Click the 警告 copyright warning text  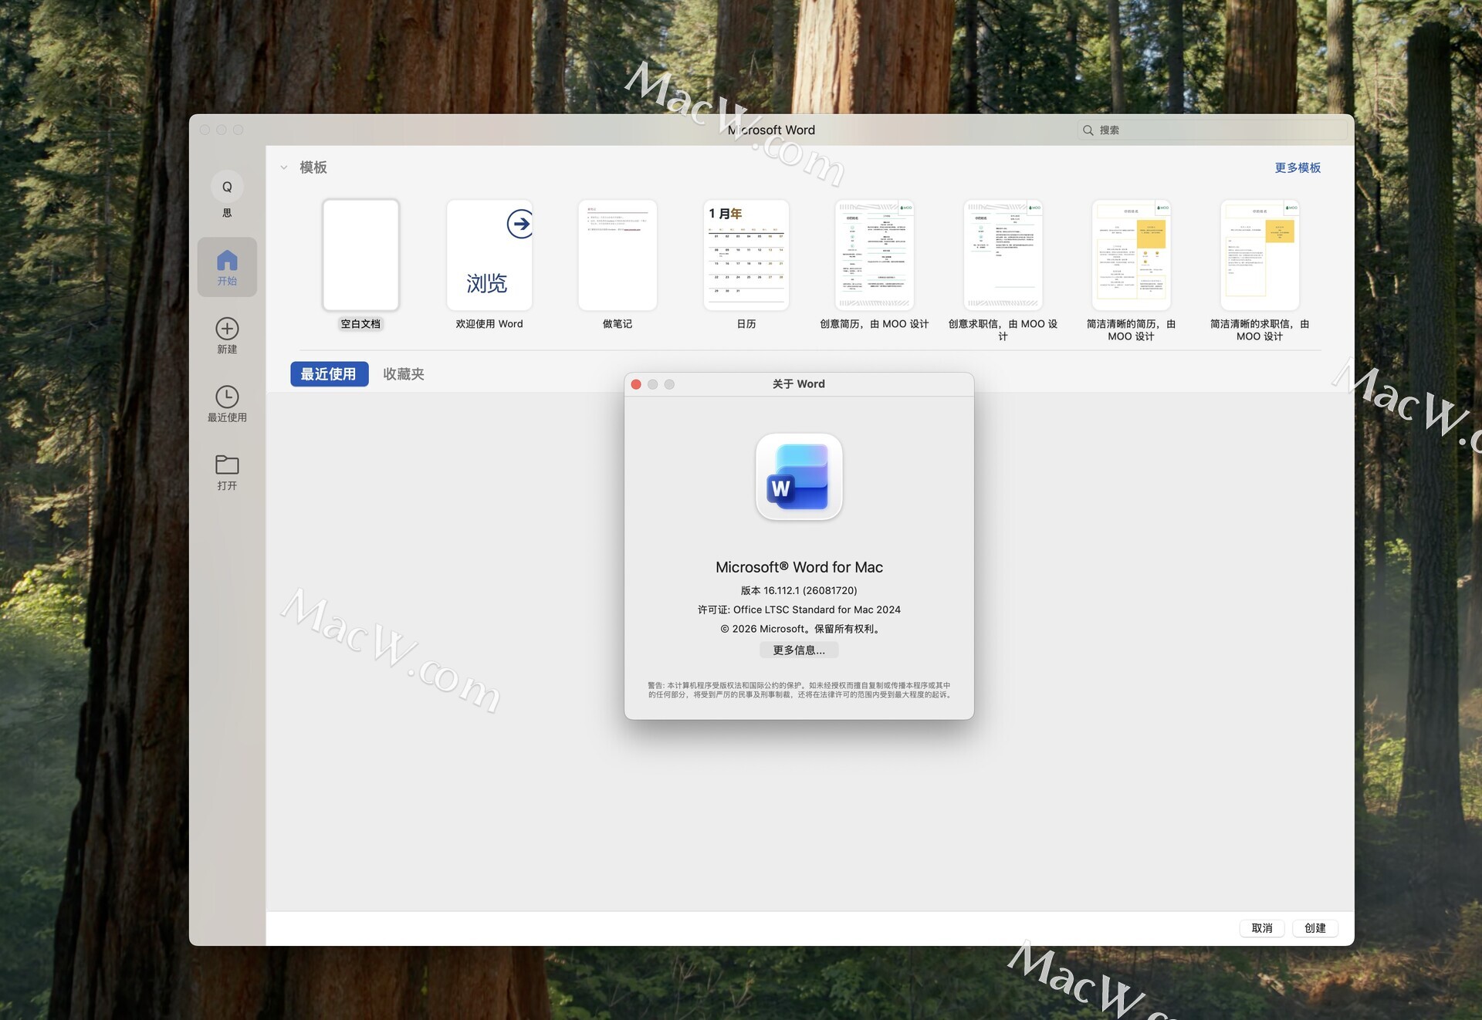(x=799, y=690)
